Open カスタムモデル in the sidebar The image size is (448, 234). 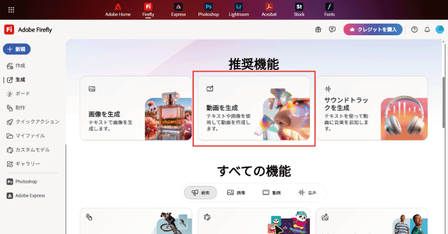pyautogui.click(x=28, y=149)
